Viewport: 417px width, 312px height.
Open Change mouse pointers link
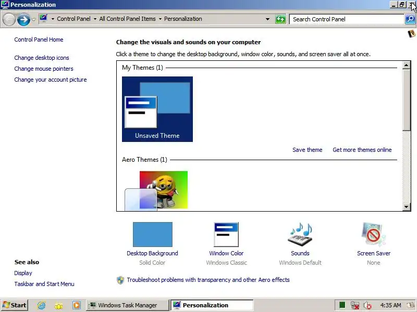pyautogui.click(x=44, y=69)
